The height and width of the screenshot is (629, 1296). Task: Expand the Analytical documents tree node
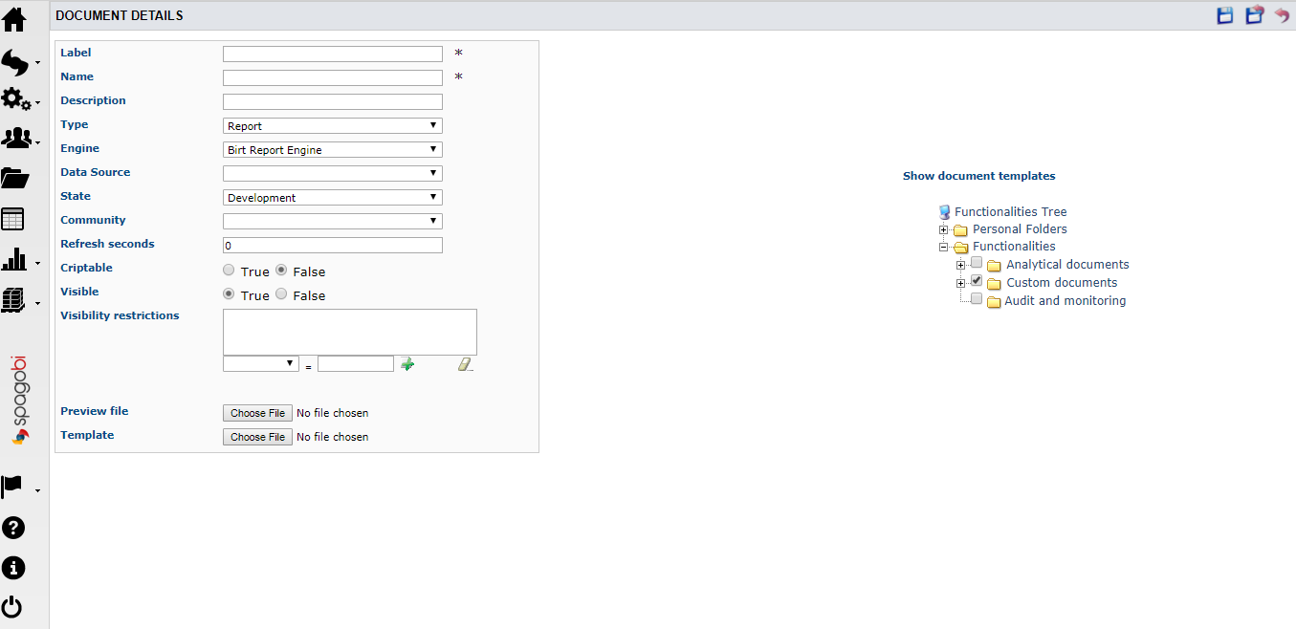[x=961, y=263]
